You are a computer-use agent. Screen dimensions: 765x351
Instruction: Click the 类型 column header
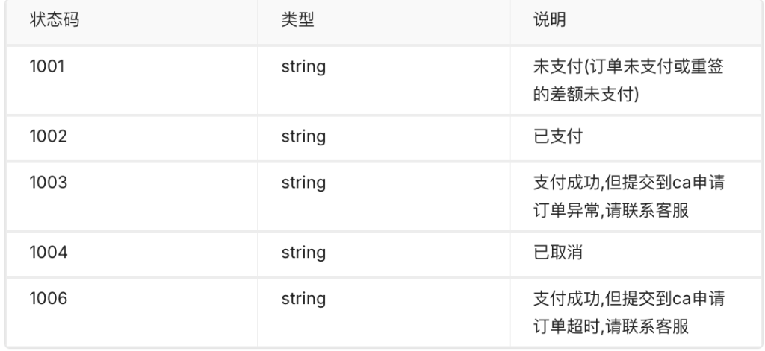pos(297,19)
